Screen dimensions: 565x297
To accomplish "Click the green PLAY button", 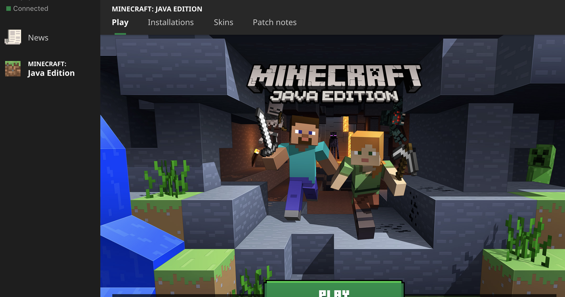I will 334,289.
